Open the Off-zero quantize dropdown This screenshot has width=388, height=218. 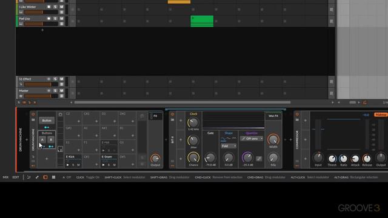(x=252, y=139)
